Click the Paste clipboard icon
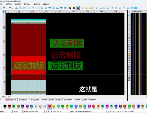Screen dimensions: 147x113 click(24, 8)
